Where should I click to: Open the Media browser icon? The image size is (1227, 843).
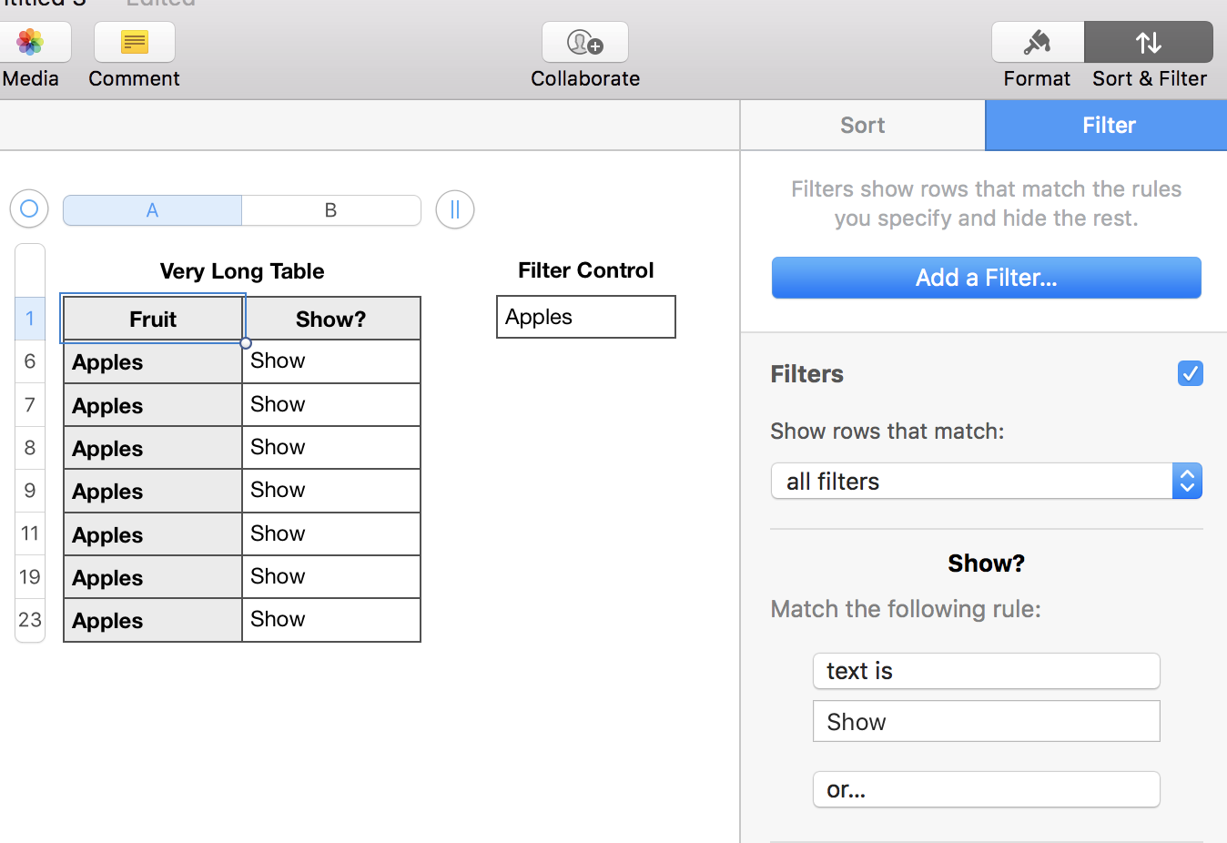[31, 42]
